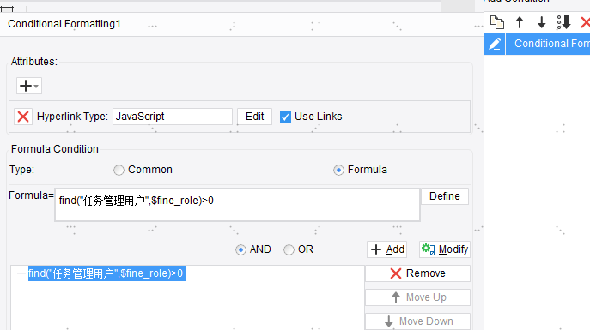Screen dimensions: 590x330
Task: Choose the OR radio option
Action: click(289, 249)
